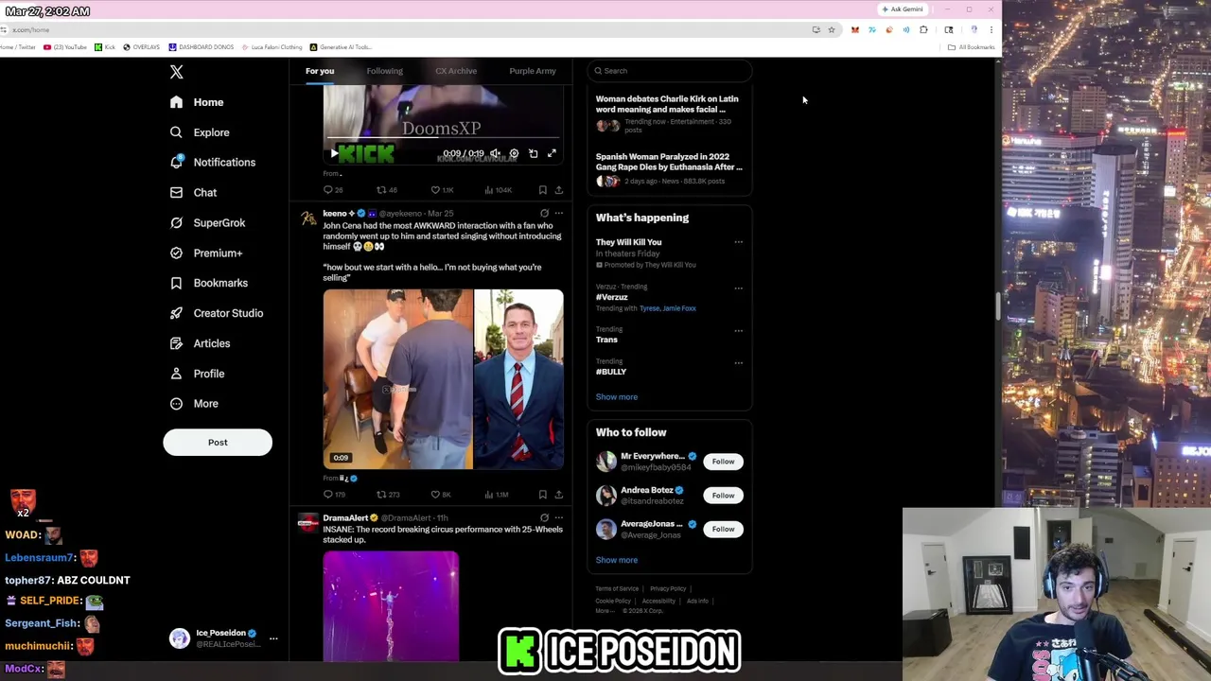
Task: Click the Post button
Action: click(x=218, y=442)
